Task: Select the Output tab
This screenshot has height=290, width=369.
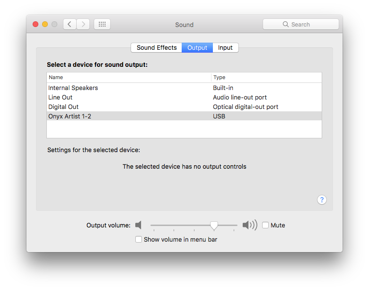Action: click(197, 47)
